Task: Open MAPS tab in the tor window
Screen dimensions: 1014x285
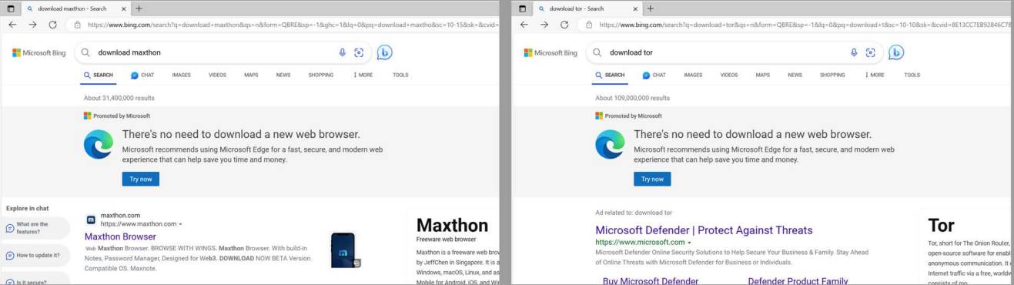Action: tap(763, 75)
